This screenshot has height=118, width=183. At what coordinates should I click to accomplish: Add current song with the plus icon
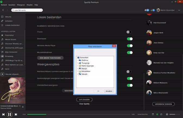[23, 107]
